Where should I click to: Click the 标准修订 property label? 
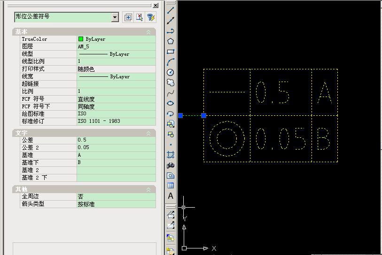click(x=33, y=121)
